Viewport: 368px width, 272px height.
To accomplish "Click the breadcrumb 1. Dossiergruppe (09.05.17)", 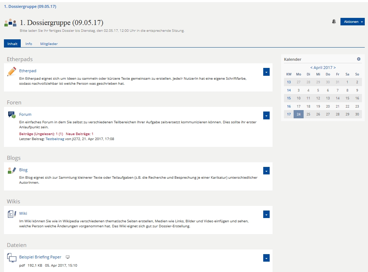I will [30, 6].
